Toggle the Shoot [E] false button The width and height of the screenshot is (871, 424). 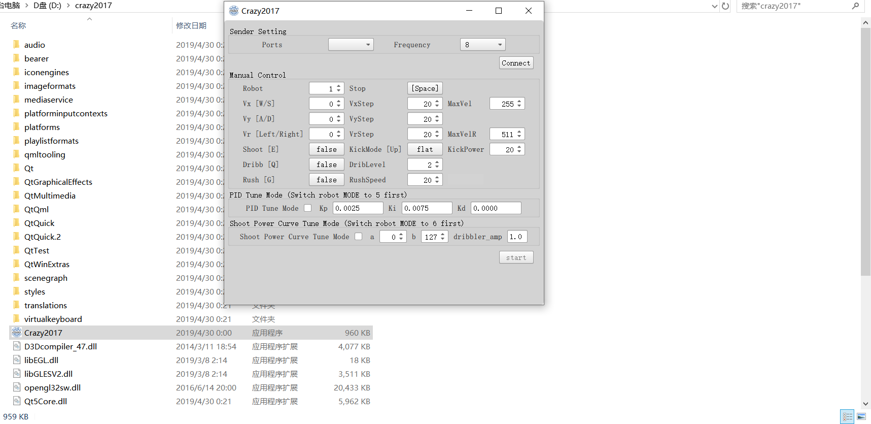point(326,149)
